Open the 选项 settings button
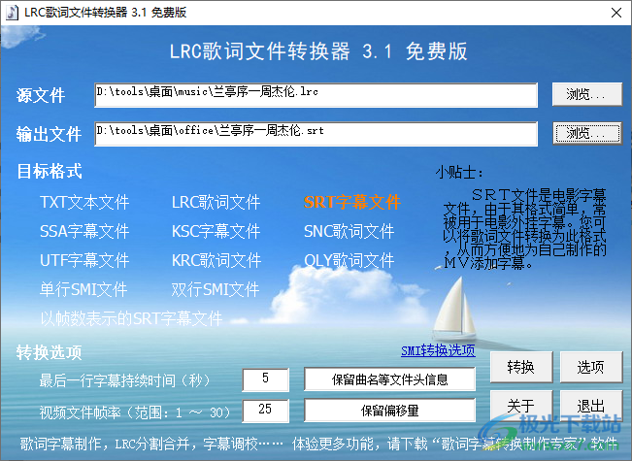This screenshot has width=632, height=461. point(591,367)
